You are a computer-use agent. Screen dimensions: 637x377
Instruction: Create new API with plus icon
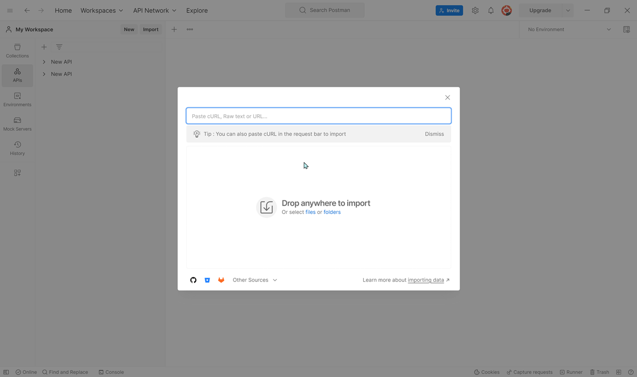pyautogui.click(x=44, y=47)
